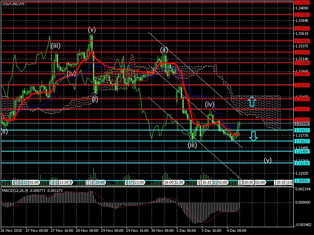Click the 16:15 event marker
The height and width of the screenshot is (235, 314).
[x=207, y=183]
